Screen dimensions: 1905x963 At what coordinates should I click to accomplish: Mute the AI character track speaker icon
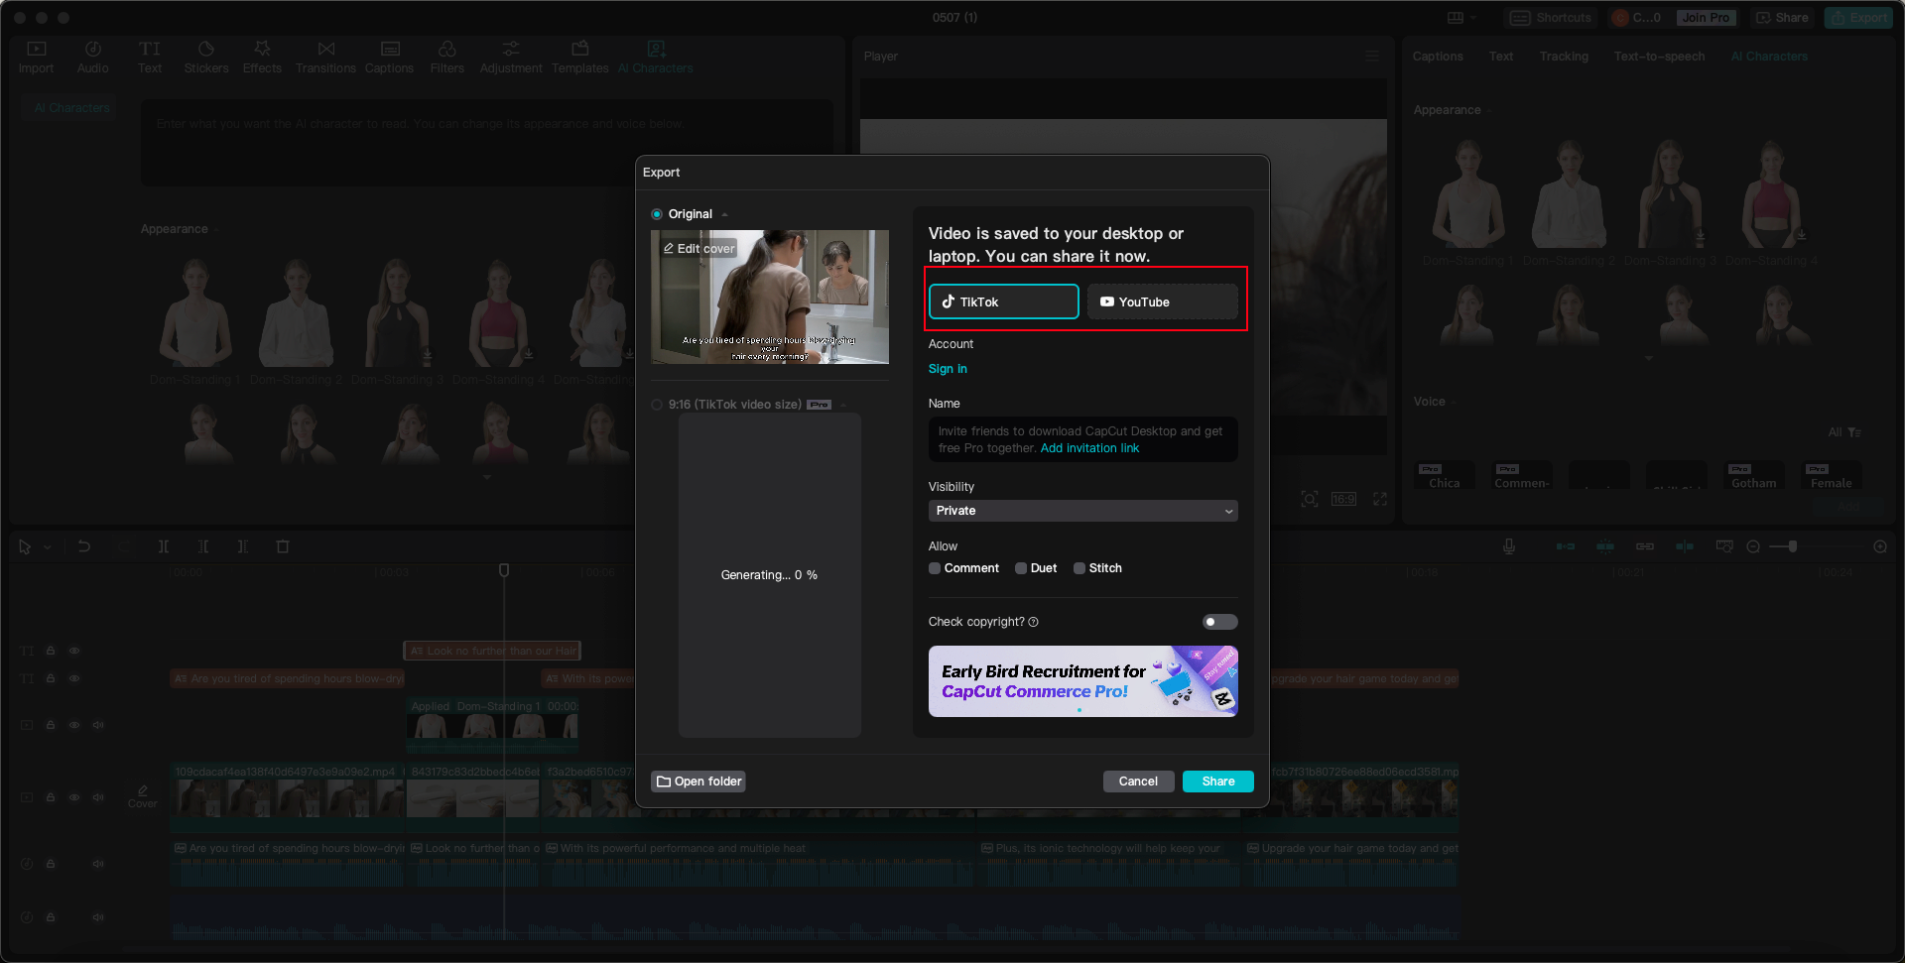point(98,725)
